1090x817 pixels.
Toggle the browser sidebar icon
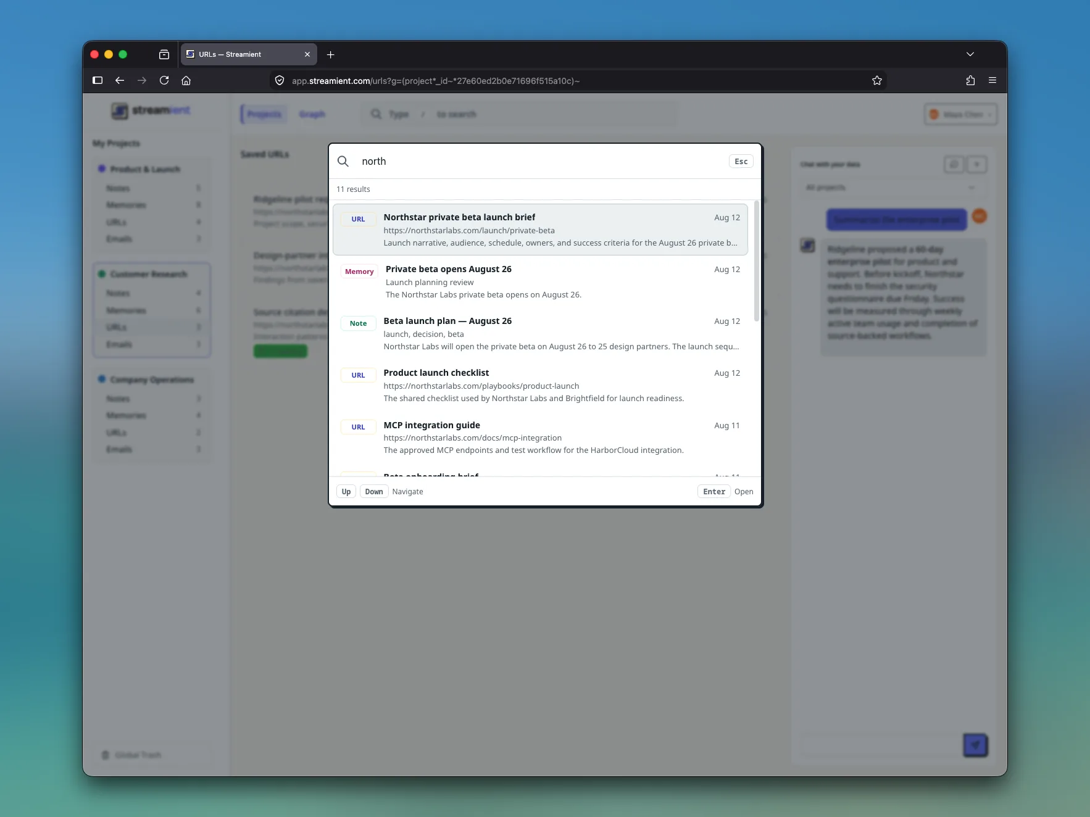(x=98, y=80)
